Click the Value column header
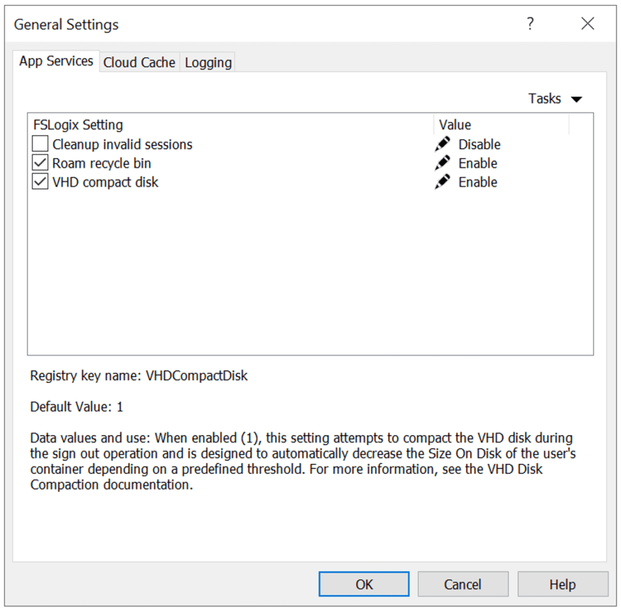The width and height of the screenshot is (621, 609). pyautogui.click(x=453, y=124)
